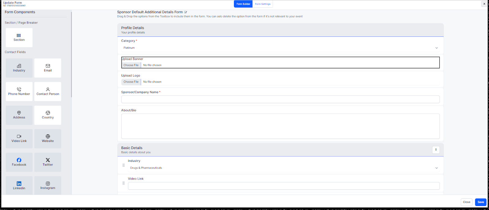Add the Website component tile

point(48,139)
